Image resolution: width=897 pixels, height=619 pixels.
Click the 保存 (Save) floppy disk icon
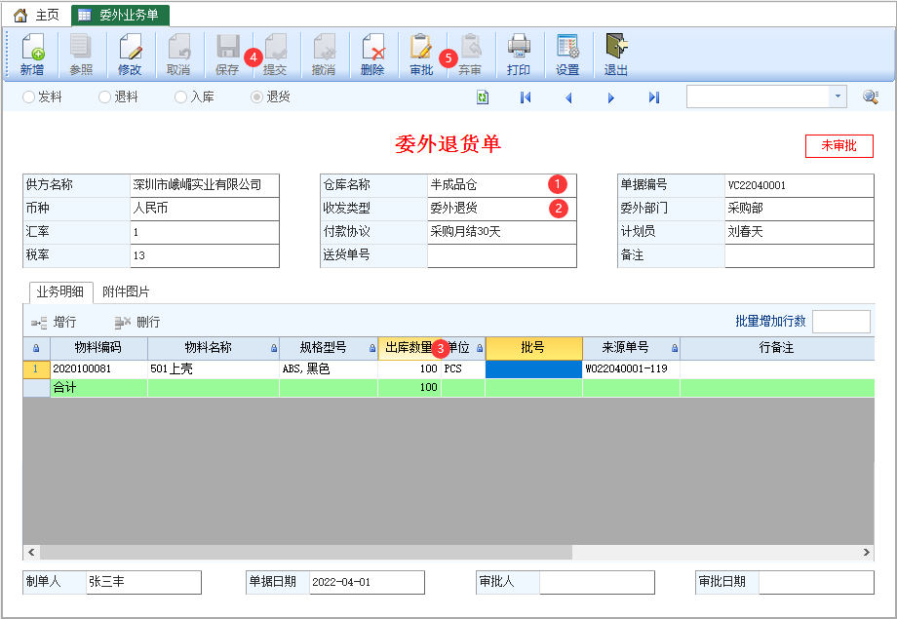(228, 47)
